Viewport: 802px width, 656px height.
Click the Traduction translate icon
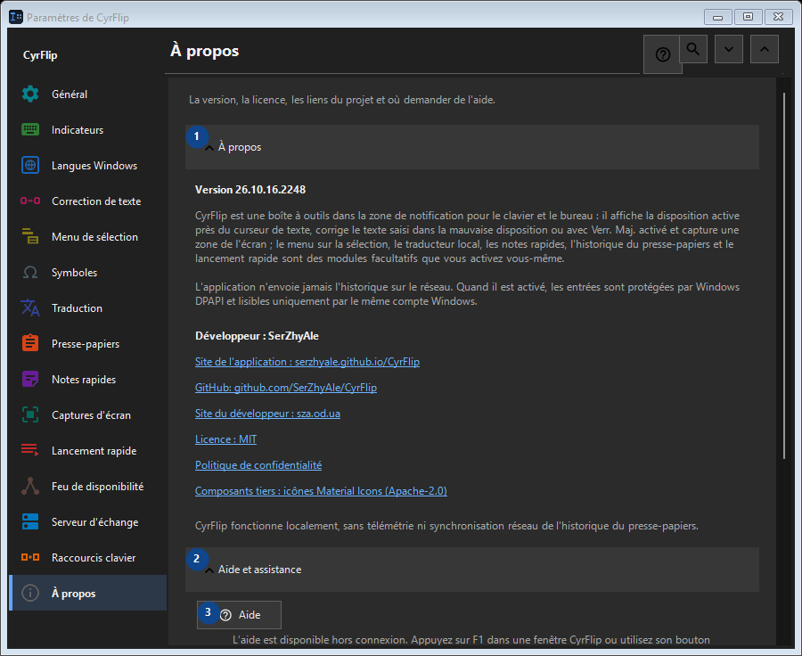[x=30, y=308]
